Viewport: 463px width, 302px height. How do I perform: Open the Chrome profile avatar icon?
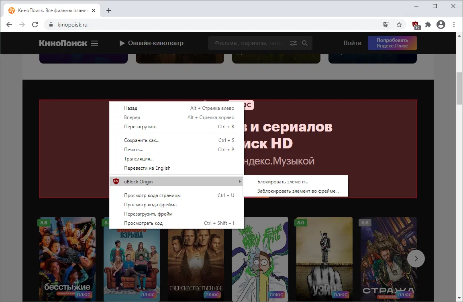441,25
